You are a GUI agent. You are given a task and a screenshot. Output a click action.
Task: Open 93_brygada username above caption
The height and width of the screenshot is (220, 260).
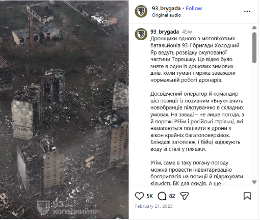click(165, 32)
